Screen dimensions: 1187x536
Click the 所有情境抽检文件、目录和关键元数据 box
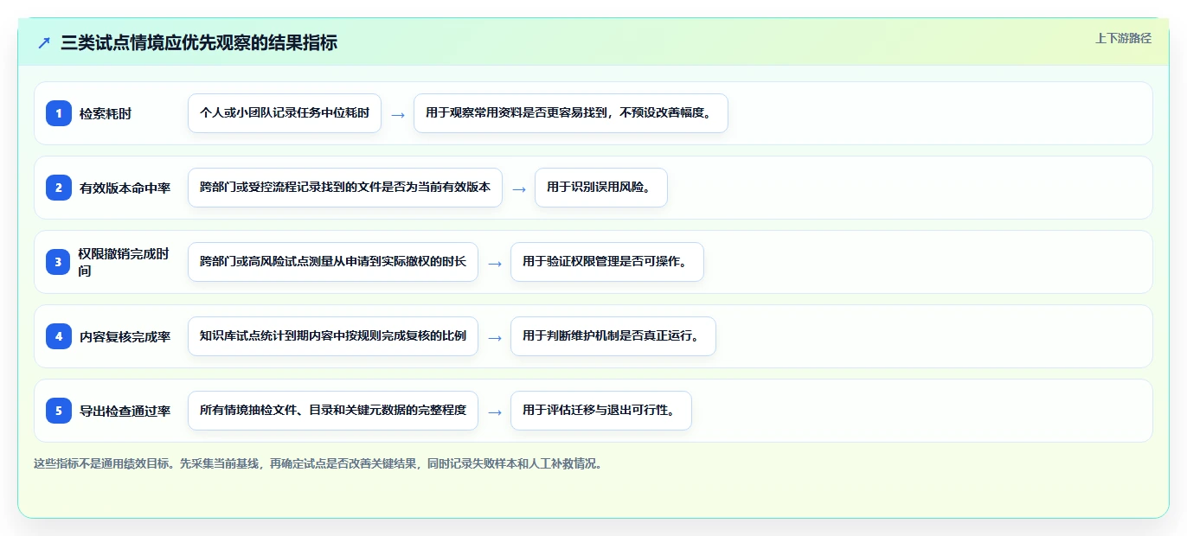333,411
